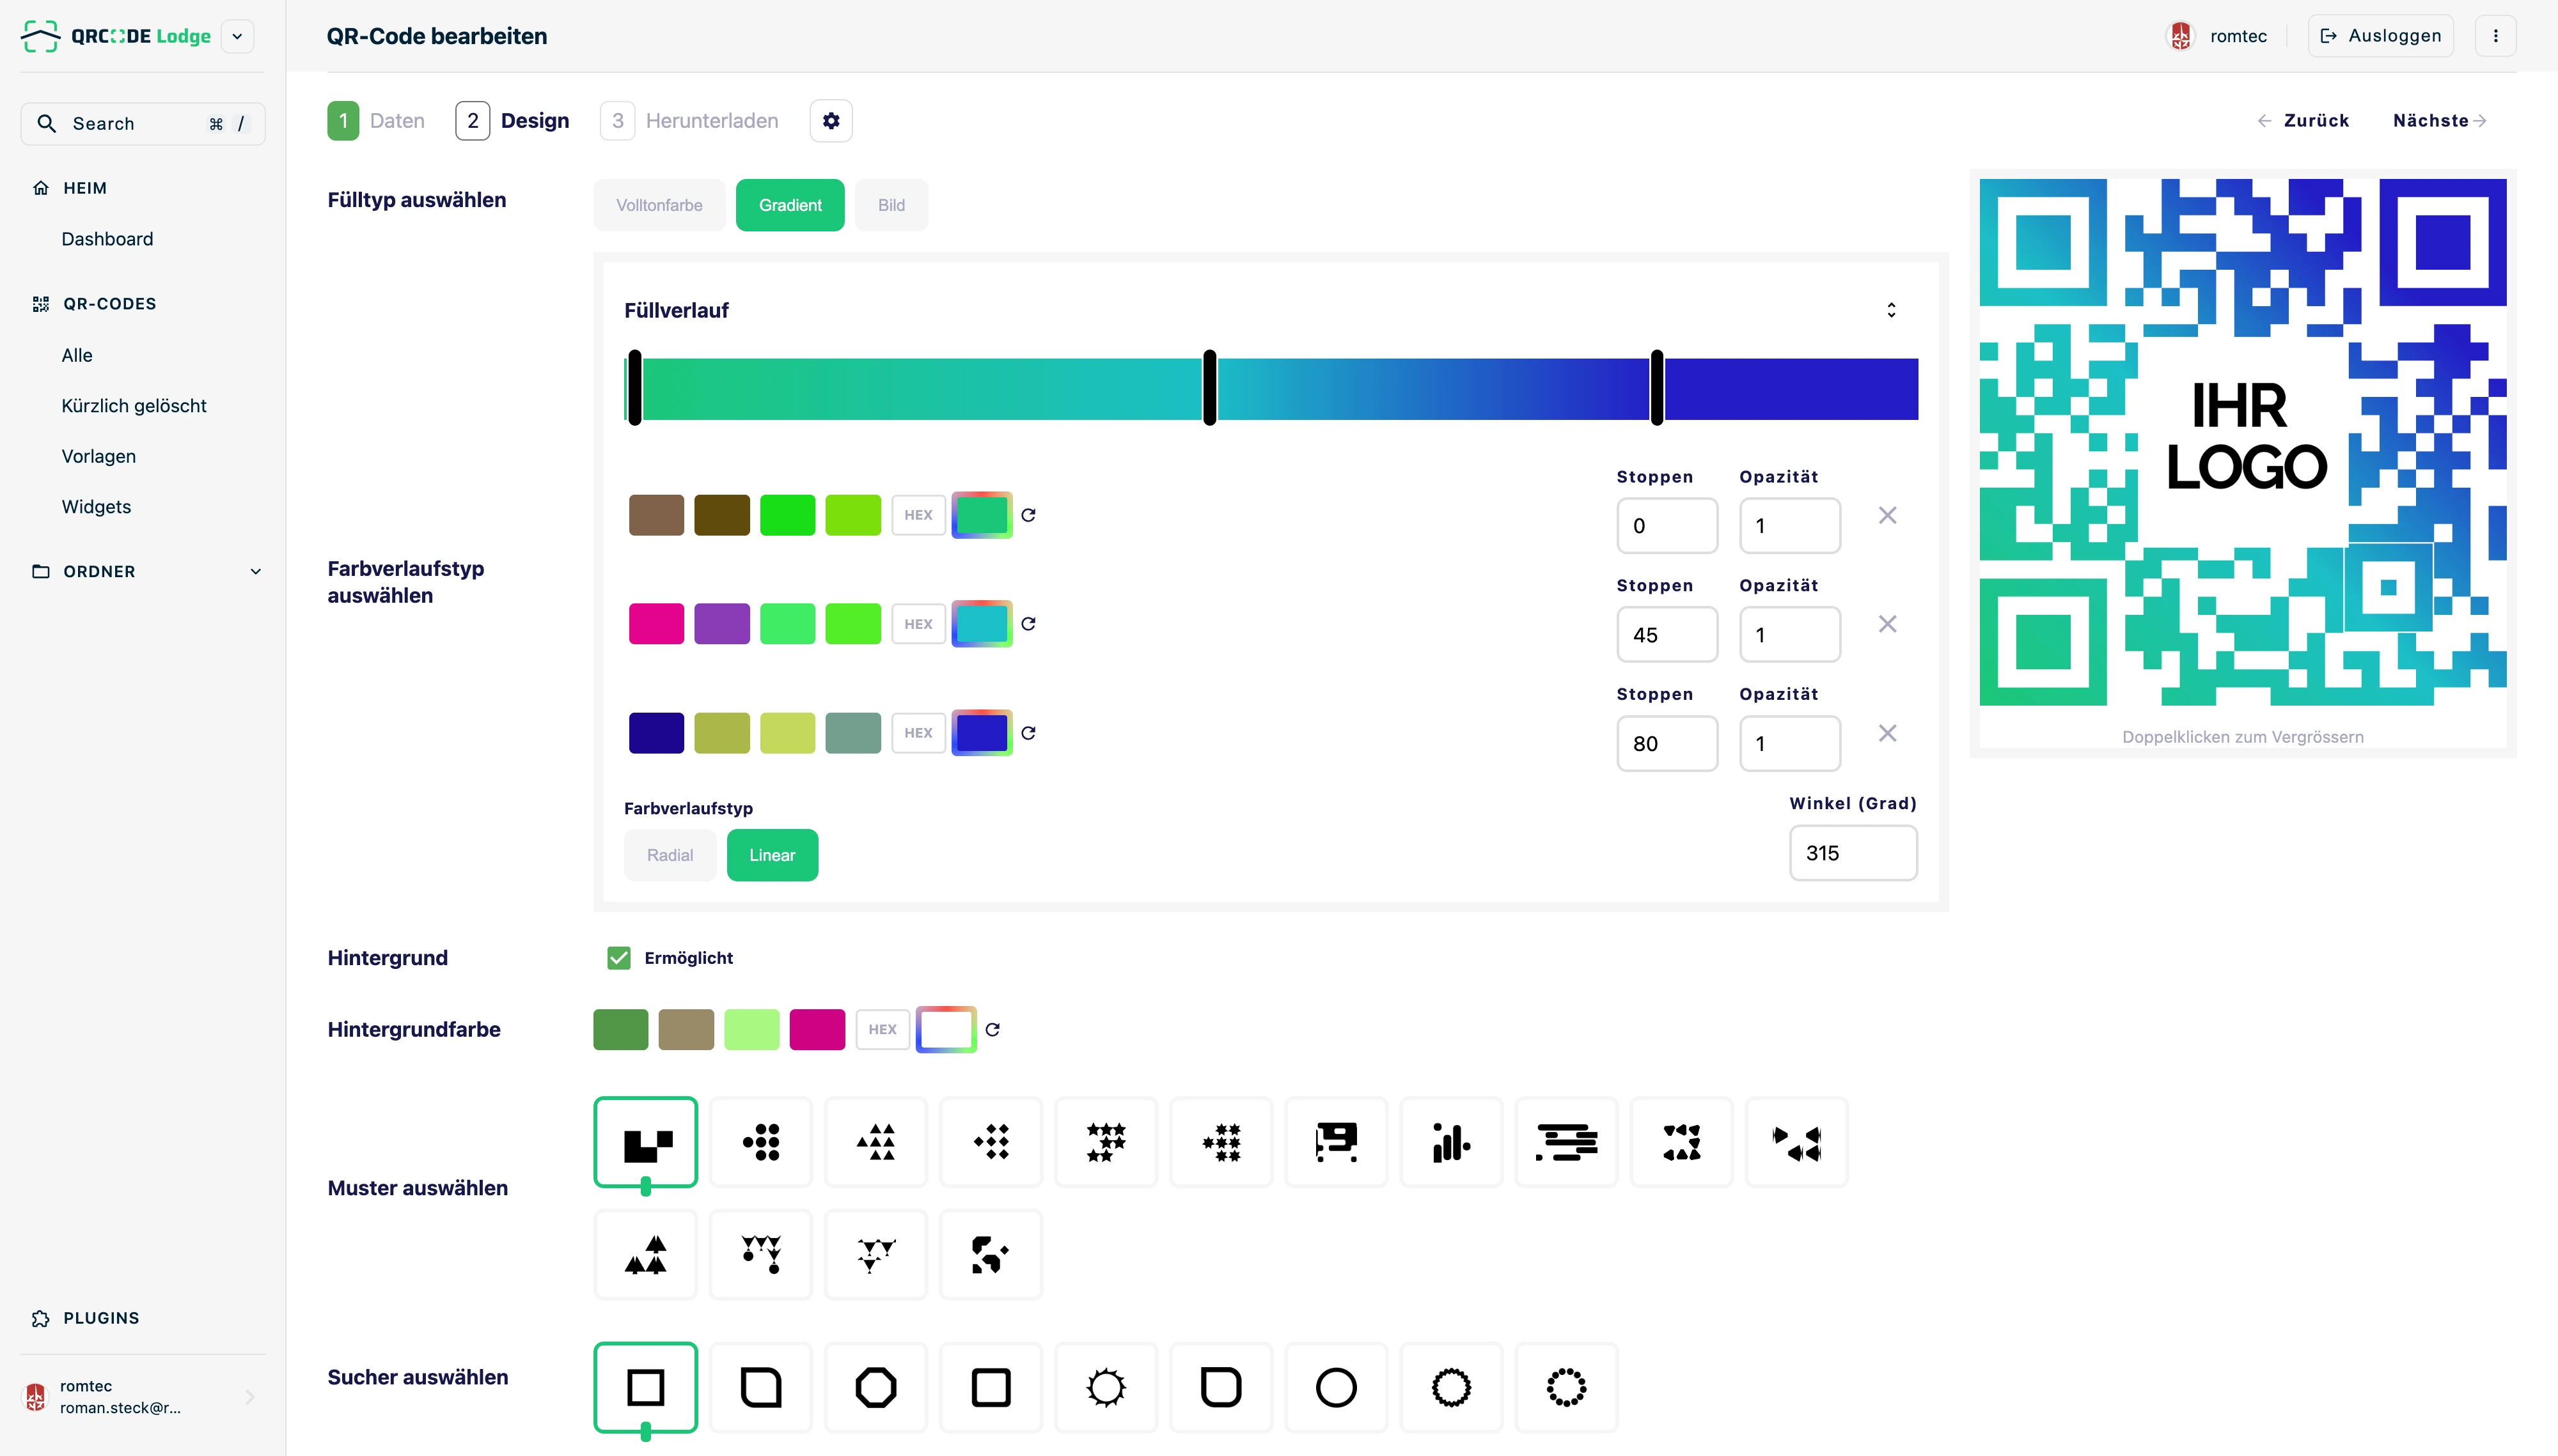The width and height of the screenshot is (2558, 1456).
Task: Open color picker for stop 80 row
Action: [x=982, y=733]
